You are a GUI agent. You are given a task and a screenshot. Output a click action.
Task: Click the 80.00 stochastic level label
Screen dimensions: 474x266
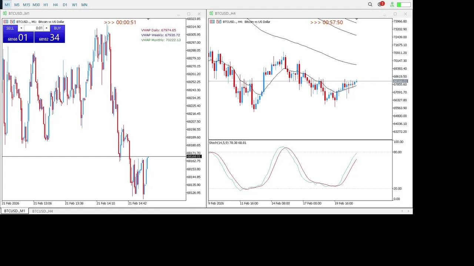click(x=397, y=152)
